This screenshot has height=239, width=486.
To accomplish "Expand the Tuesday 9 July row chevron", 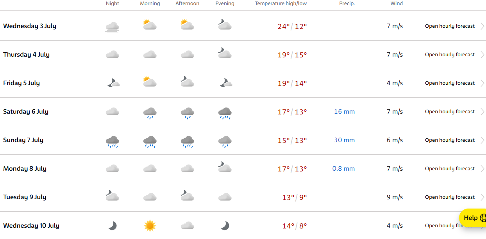I will click(482, 197).
